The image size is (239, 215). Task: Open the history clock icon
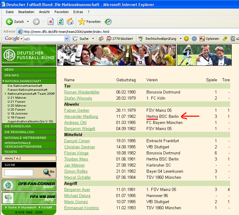point(108,22)
